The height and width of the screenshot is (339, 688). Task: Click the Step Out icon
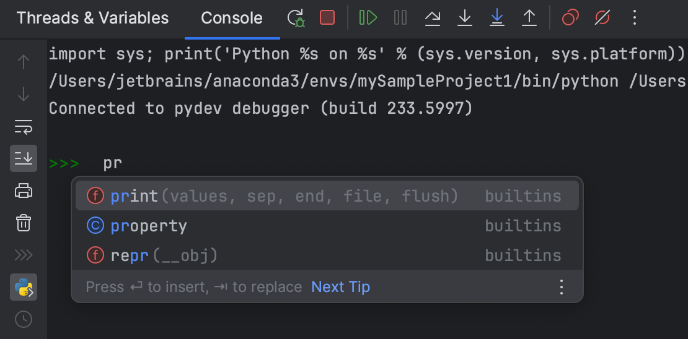point(529,18)
